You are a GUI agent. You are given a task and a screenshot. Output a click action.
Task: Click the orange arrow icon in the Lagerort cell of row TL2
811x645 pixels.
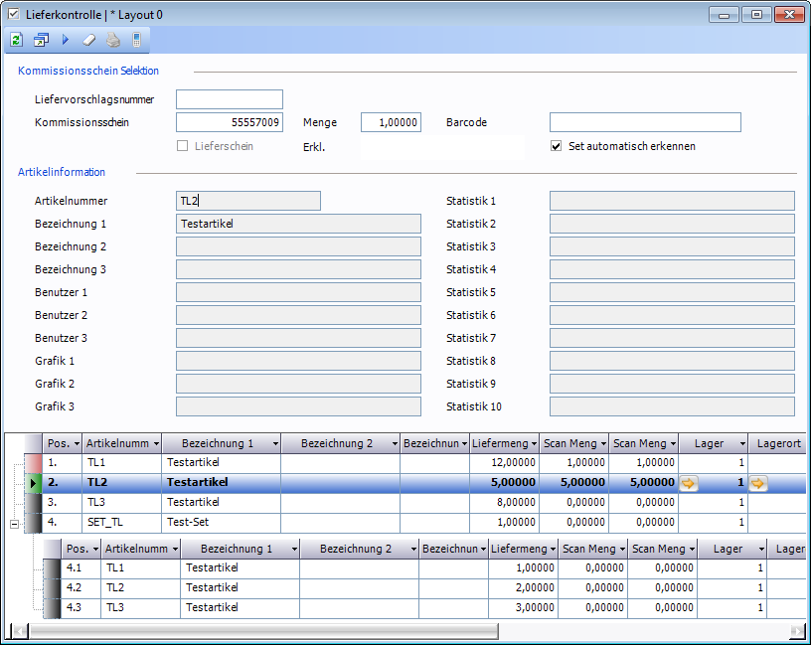pos(758,483)
